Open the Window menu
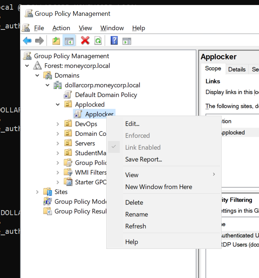The height and width of the screenshot is (278, 259). click(112, 28)
